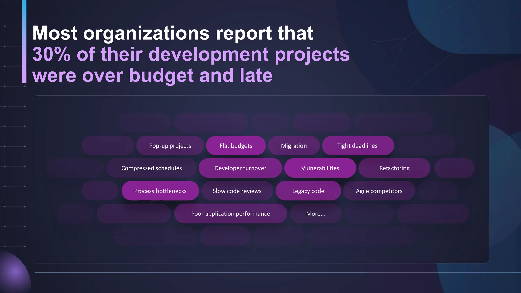Image resolution: width=521 pixels, height=293 pixels.
Task: Select the 'Refactoring' pill
Action: pos(394,168)
